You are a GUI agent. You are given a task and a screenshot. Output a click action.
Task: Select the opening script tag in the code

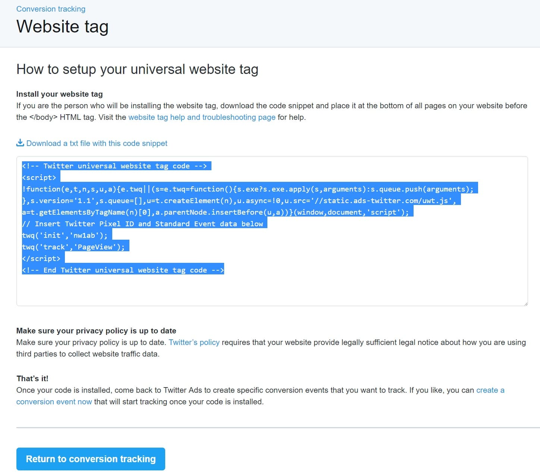pyautogui.click(x=39, y=177)
